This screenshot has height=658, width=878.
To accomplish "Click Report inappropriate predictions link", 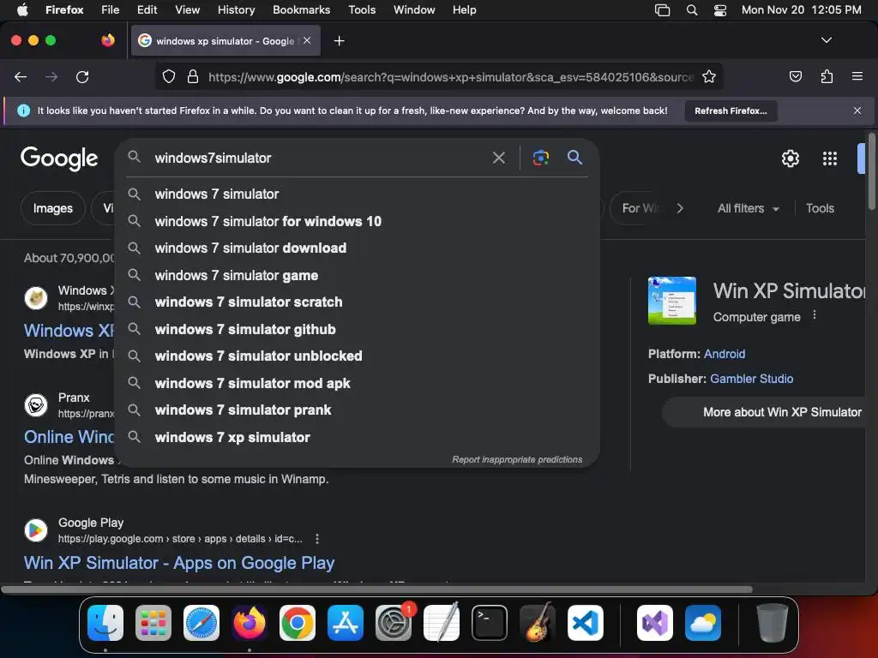I will click(x=517, y=459).
